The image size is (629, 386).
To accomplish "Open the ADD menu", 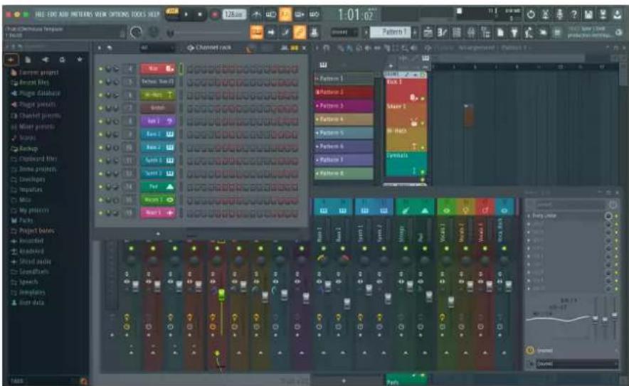I will point(64,14).
